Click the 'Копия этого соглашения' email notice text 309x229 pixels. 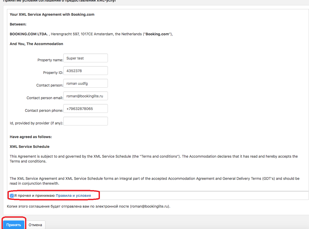(89, 206)
